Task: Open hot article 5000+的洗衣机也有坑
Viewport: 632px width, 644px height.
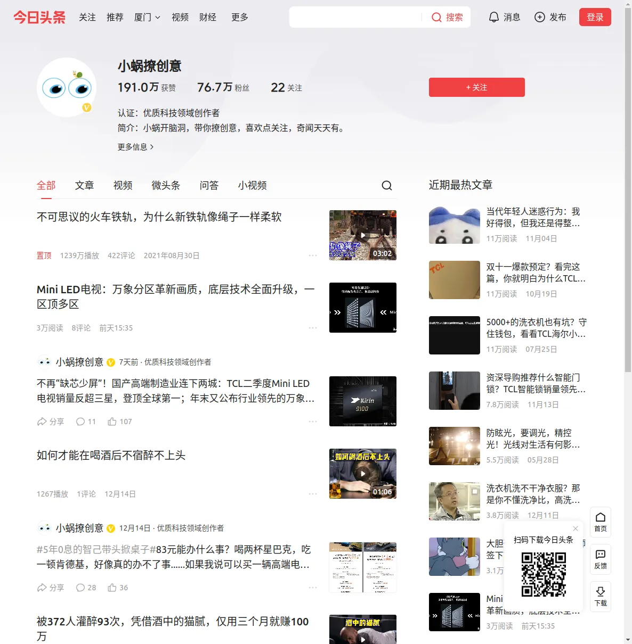Action: click(537, 328)
